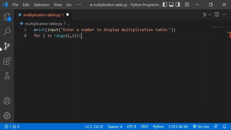Open the Go menu
This screenshot has width=231, height=130.
pos(69,5)
